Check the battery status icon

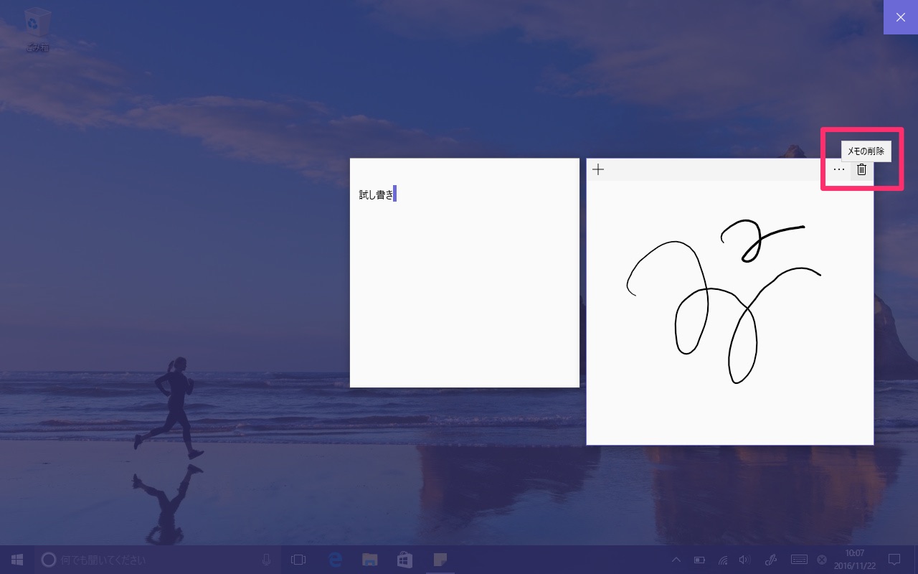click(x=699, y=560)
